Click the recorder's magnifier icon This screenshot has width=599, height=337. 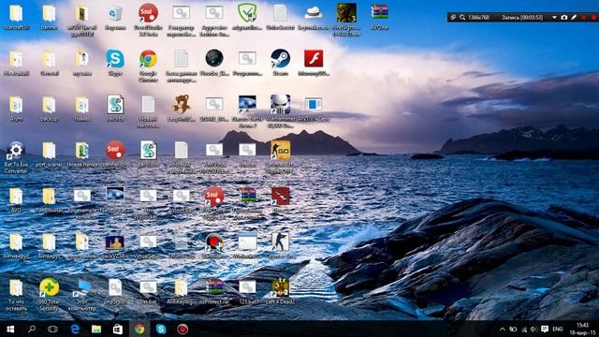pyautogui.click(x=462, y=18)
